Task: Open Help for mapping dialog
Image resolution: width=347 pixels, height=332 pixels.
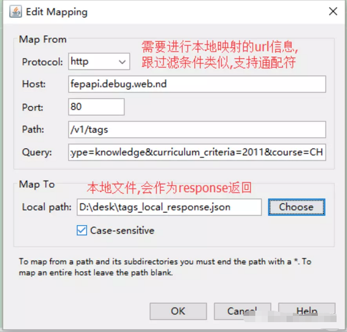Action: point(307,311)
